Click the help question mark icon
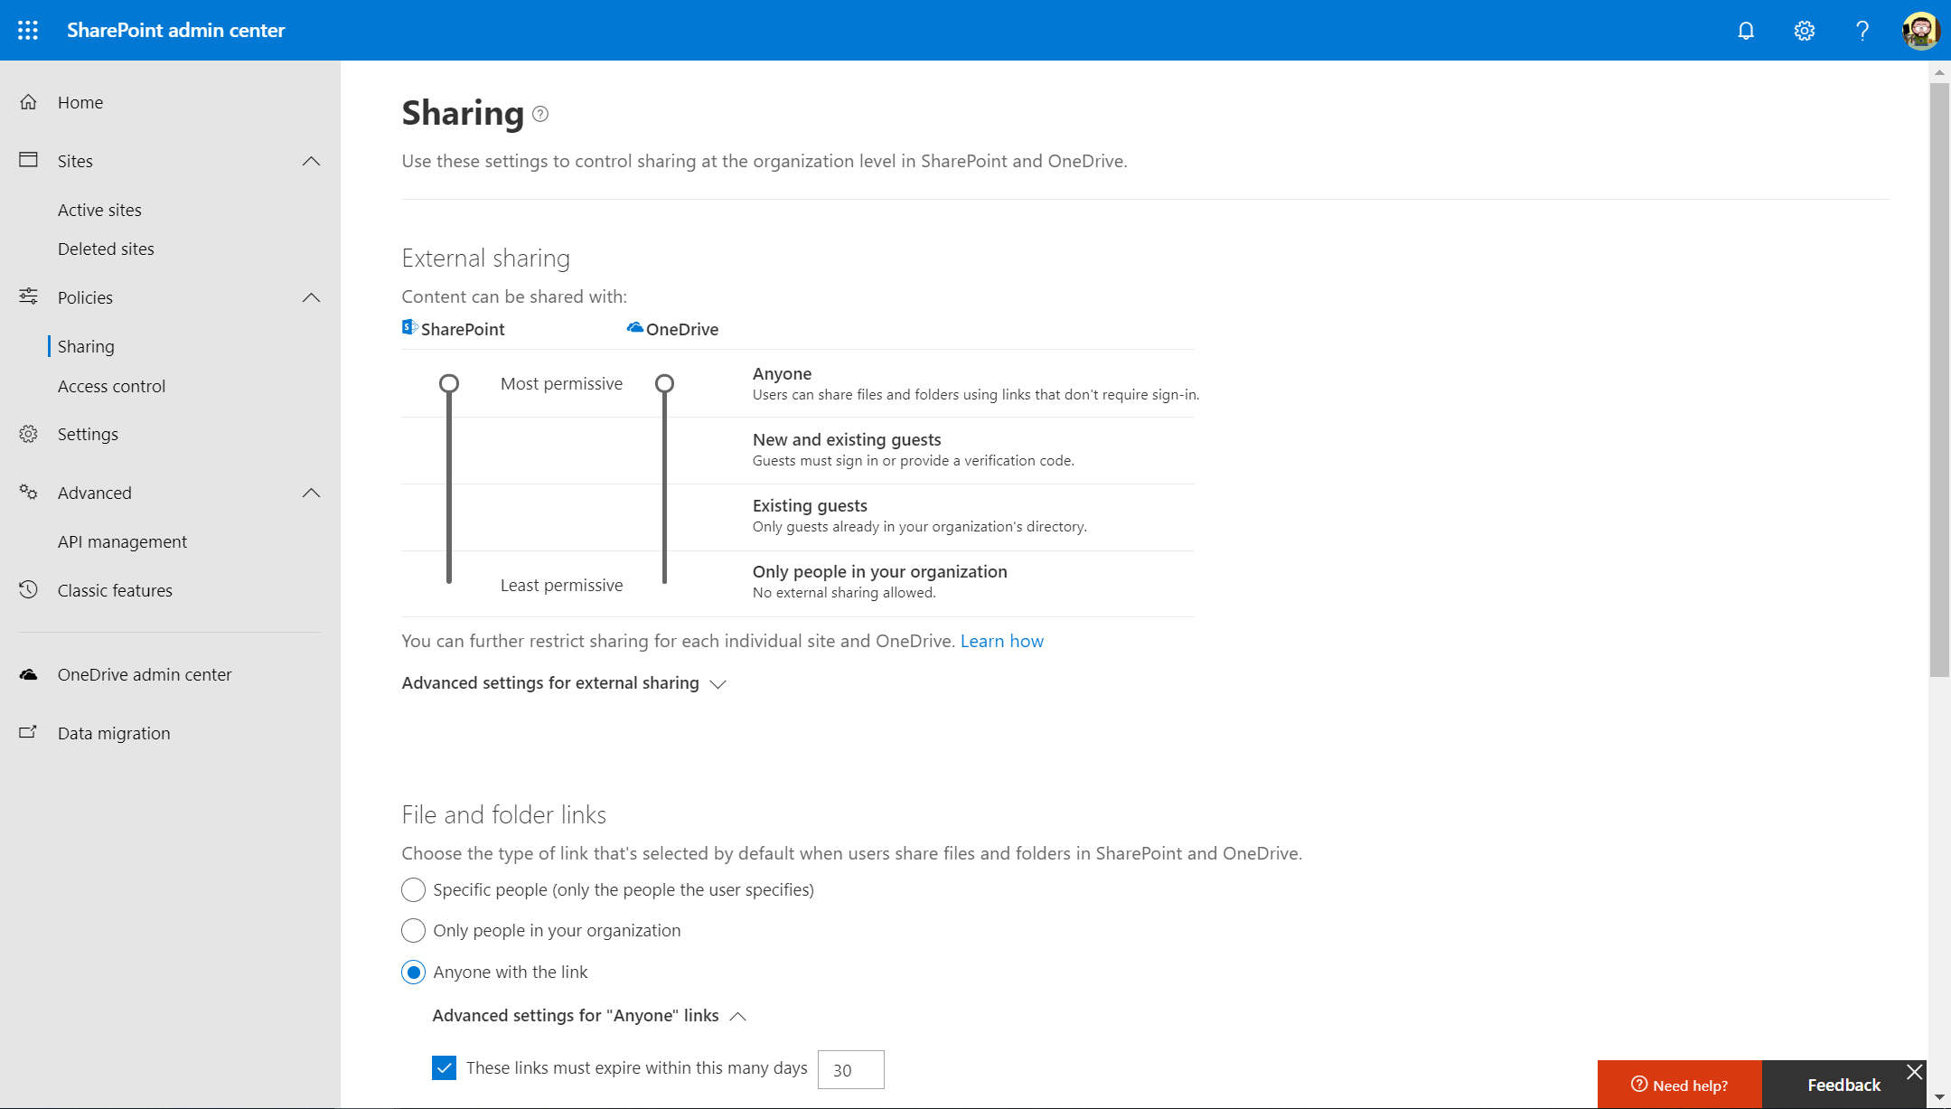Viewport: 1951px width, 1109px height. (1862, 31)
